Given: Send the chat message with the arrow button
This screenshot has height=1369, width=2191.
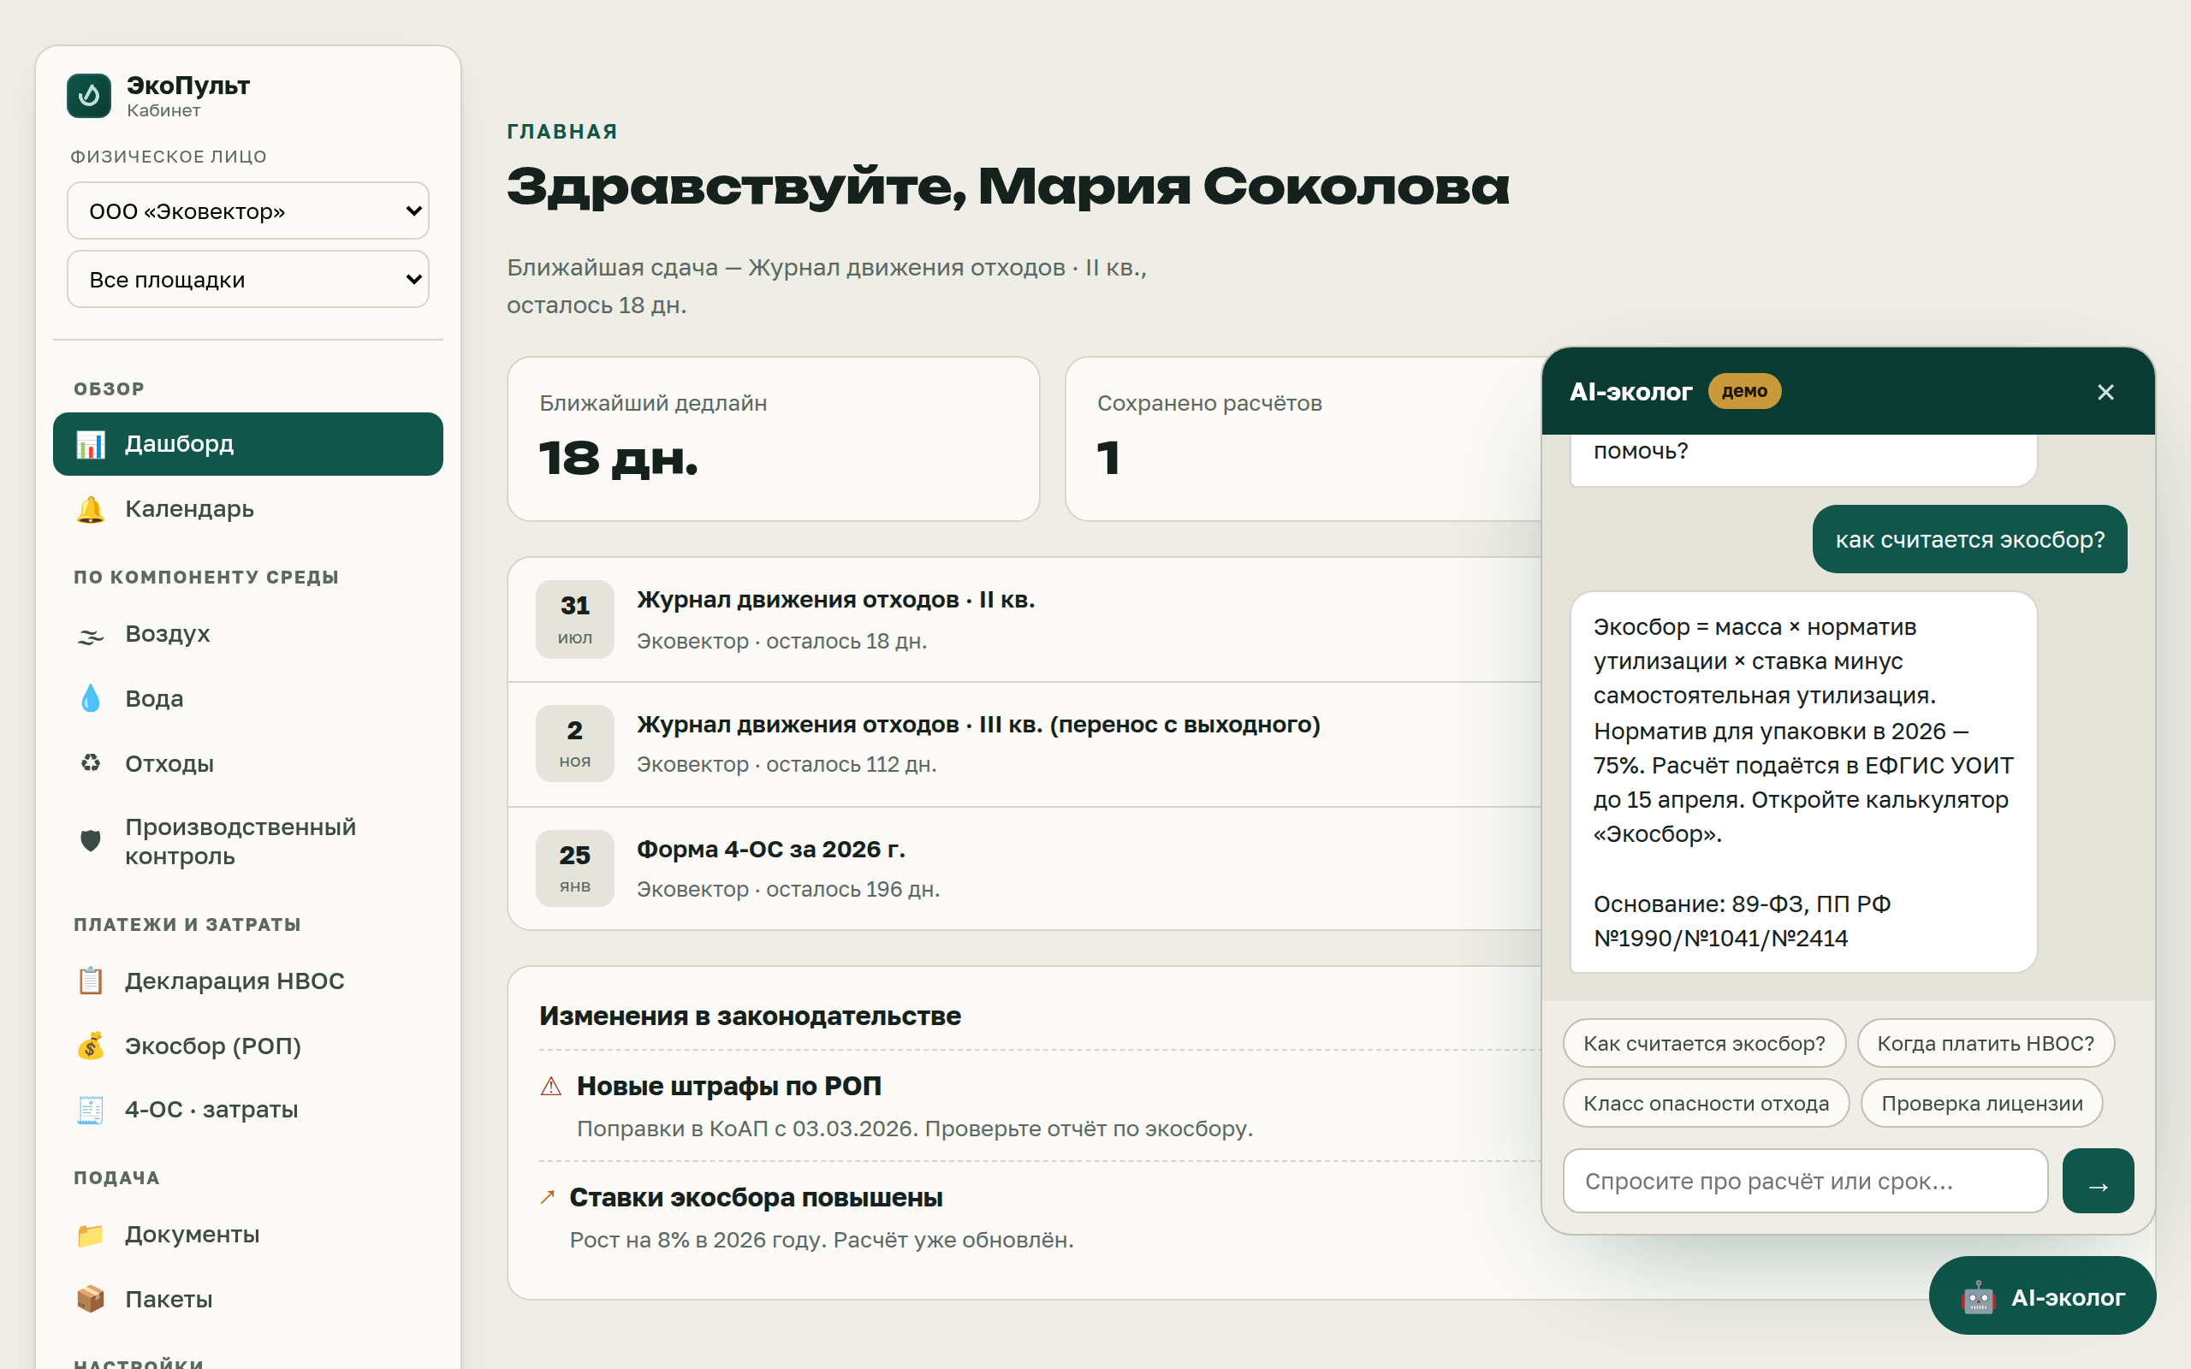Looking at the screenshot, I should (x=2098, y=1181).
